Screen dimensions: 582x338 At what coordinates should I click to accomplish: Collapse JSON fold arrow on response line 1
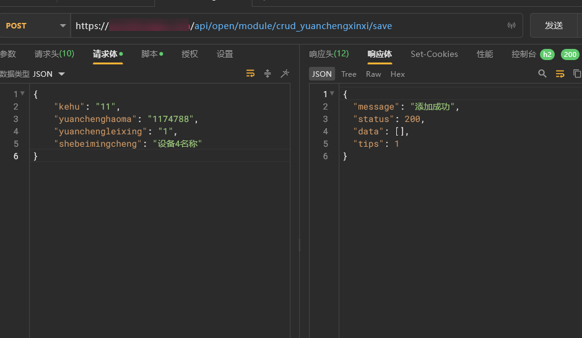click(x=332, y=93)
